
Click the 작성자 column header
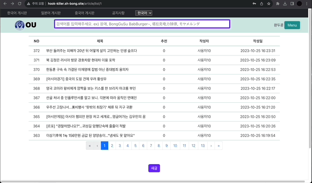(x=204, y=41)
